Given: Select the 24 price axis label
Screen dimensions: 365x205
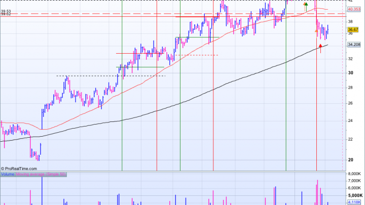Looking at the screenshot, I should (350, 120).
